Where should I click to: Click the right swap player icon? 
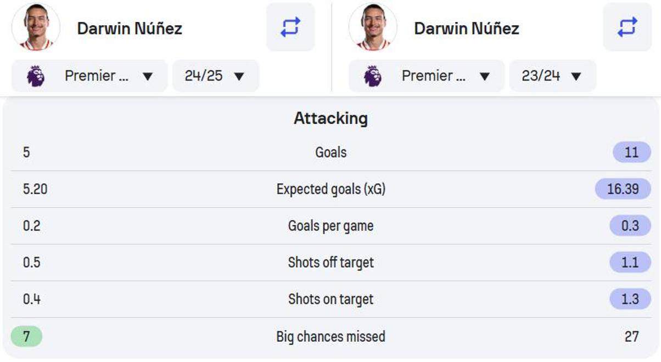(x=628, y=27)
